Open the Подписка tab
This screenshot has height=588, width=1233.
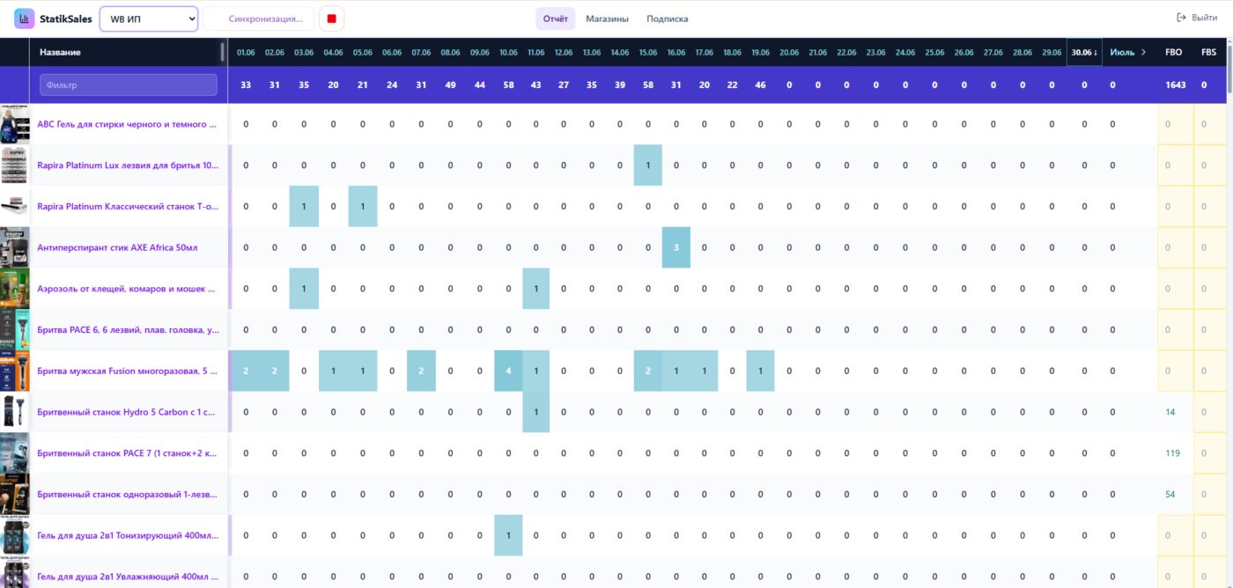coord(668,18)
